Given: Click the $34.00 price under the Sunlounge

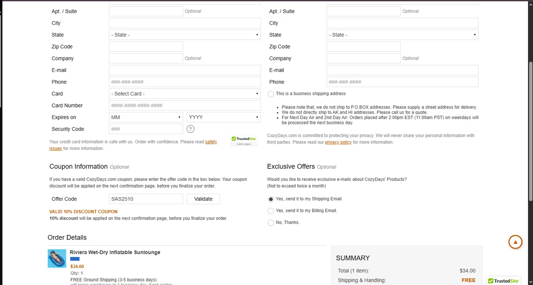Looking at the screenshot, I should [77, 267].
